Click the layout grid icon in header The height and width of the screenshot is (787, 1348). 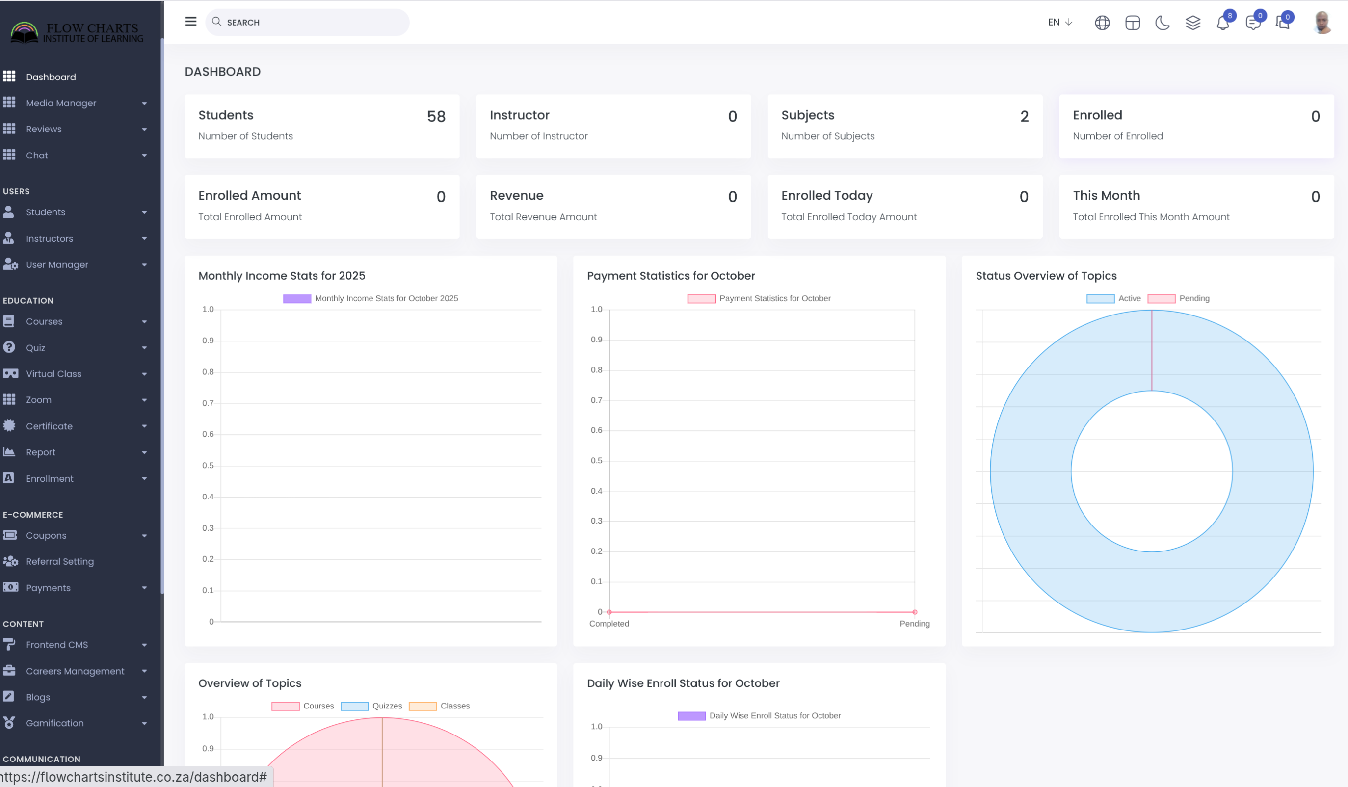coord(1133,23)
